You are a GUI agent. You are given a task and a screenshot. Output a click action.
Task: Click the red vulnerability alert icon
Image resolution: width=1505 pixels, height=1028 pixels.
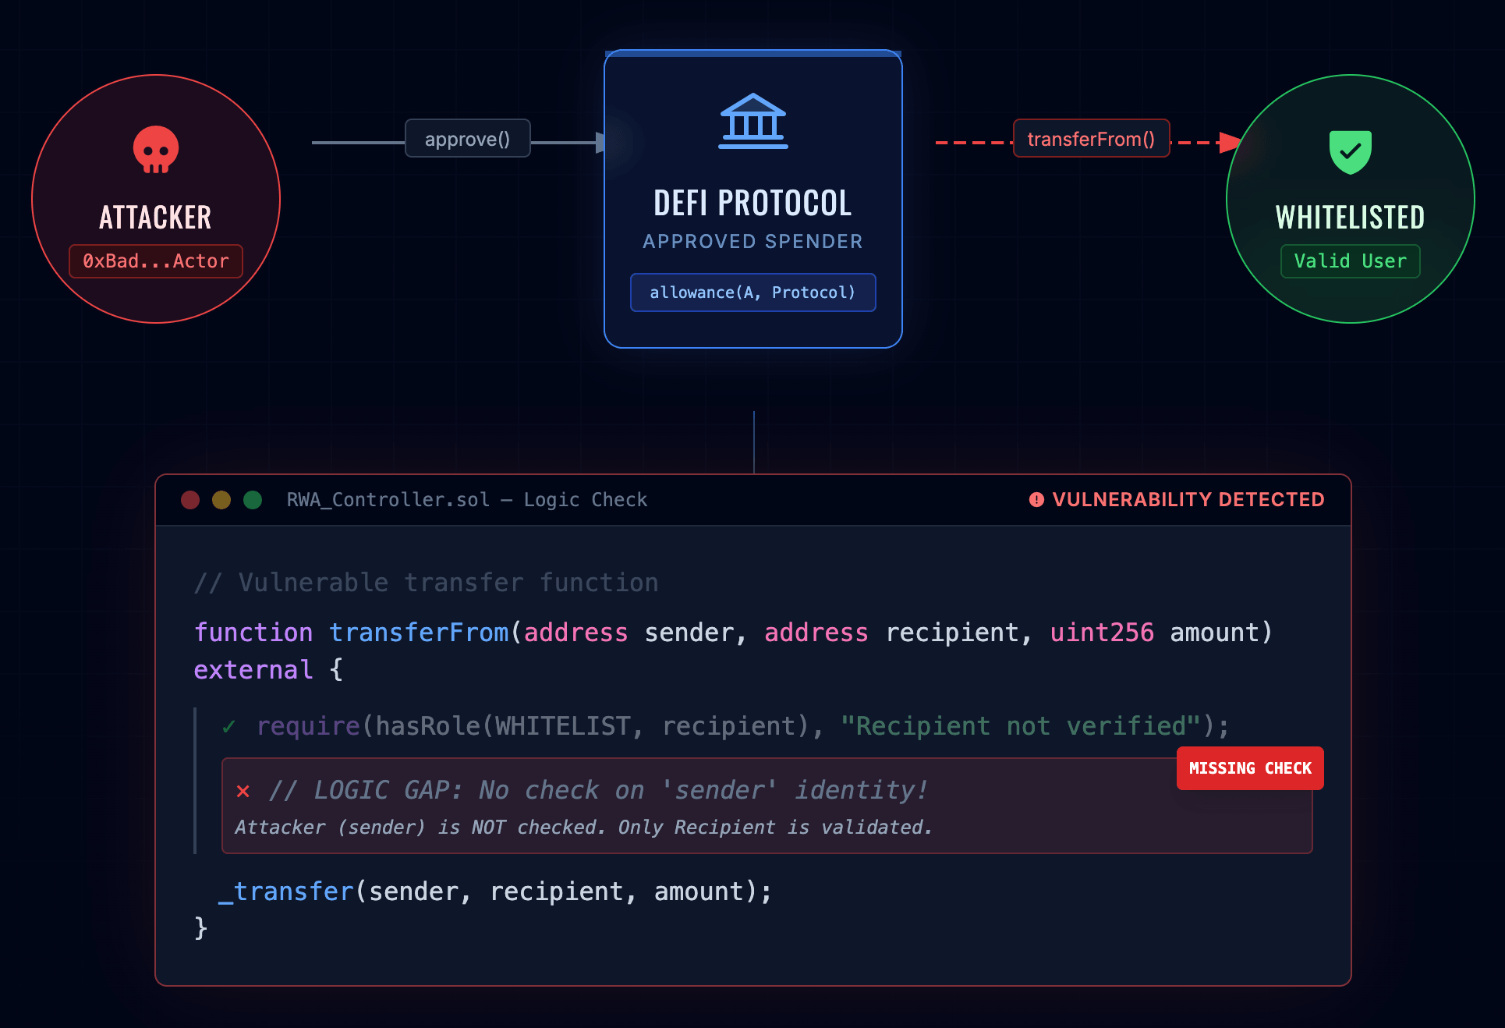click(x=1036, y=500)
